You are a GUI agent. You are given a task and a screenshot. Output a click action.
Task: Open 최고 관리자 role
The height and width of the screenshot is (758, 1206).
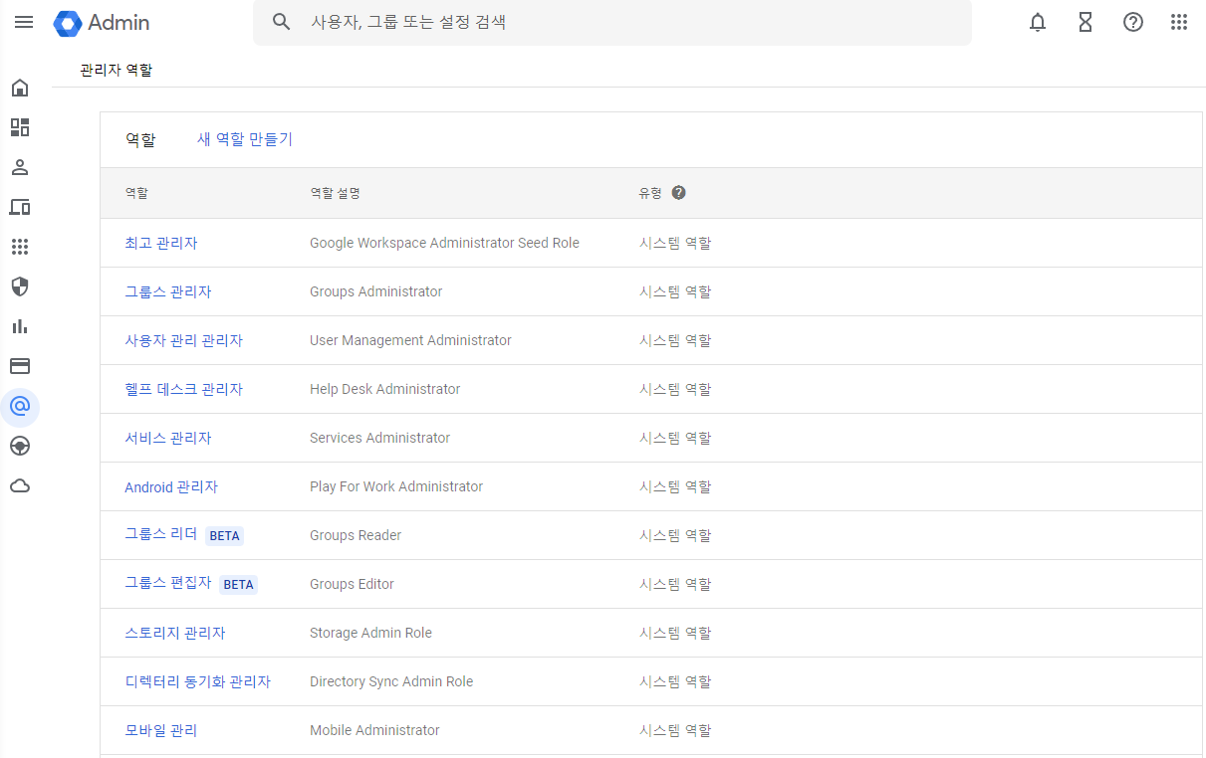click(161, 243)
